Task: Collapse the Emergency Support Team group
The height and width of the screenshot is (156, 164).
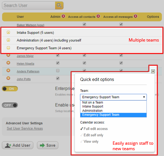Action: coord(8,48)
